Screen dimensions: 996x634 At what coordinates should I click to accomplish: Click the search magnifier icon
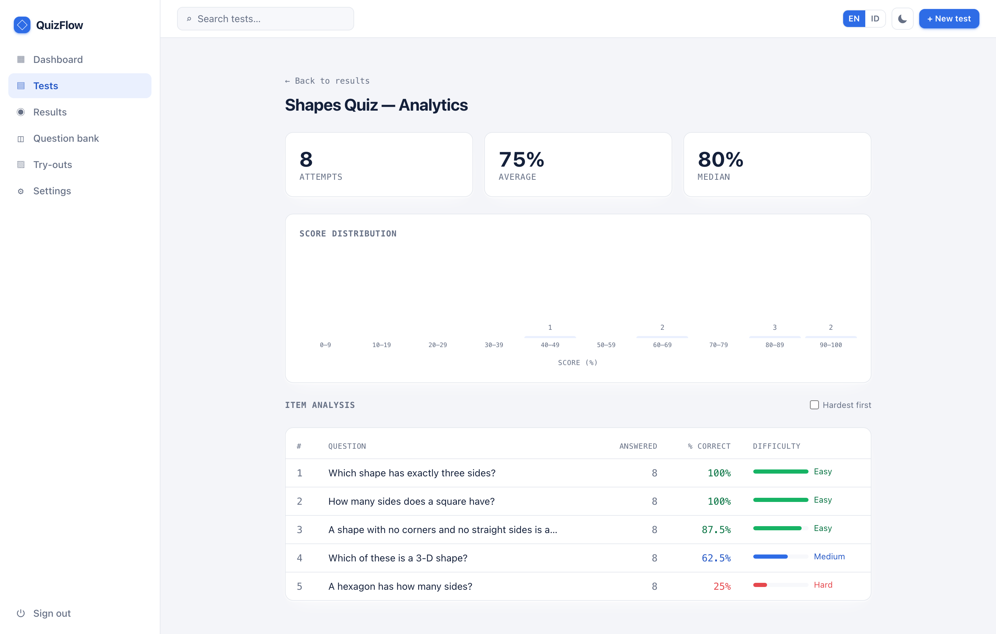point(189,19)
